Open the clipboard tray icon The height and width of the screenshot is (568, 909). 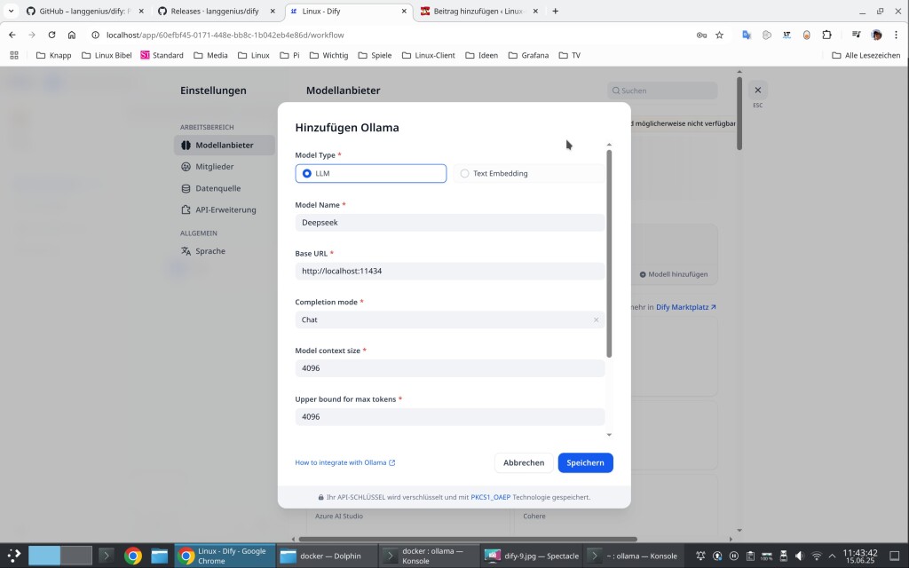pos(750,556)
